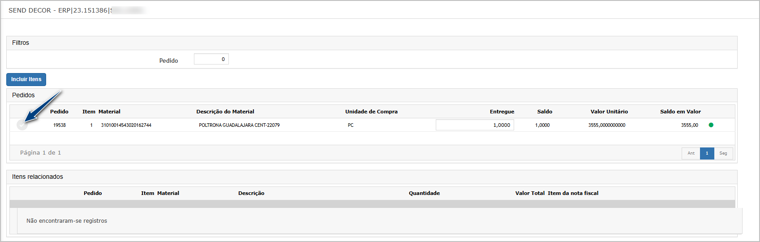The width and height of the screenshot is (760, 242).
Task: Click the Entregue column header
Action: 502,112
